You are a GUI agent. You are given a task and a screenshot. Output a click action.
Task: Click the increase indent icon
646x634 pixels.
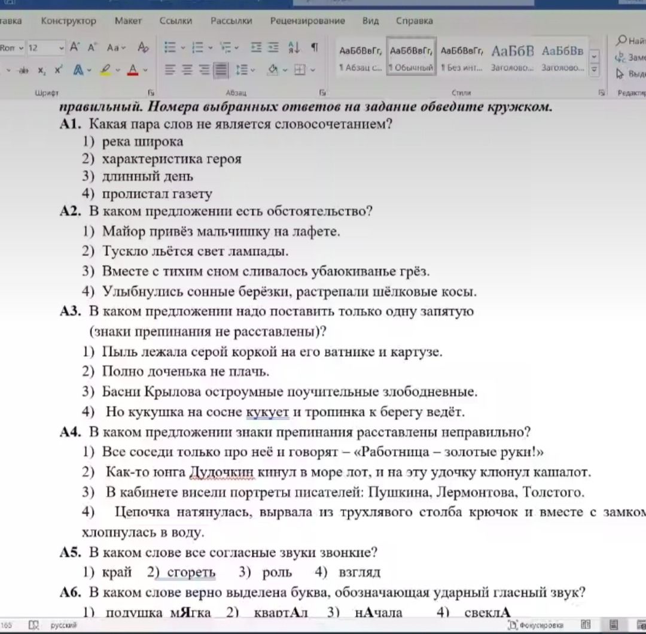coord(273,48)
